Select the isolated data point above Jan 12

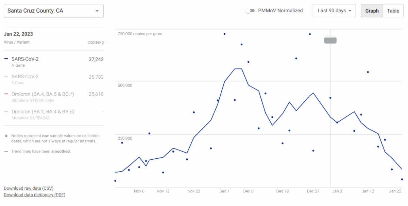pyautogui.click(x=368, y=72)
